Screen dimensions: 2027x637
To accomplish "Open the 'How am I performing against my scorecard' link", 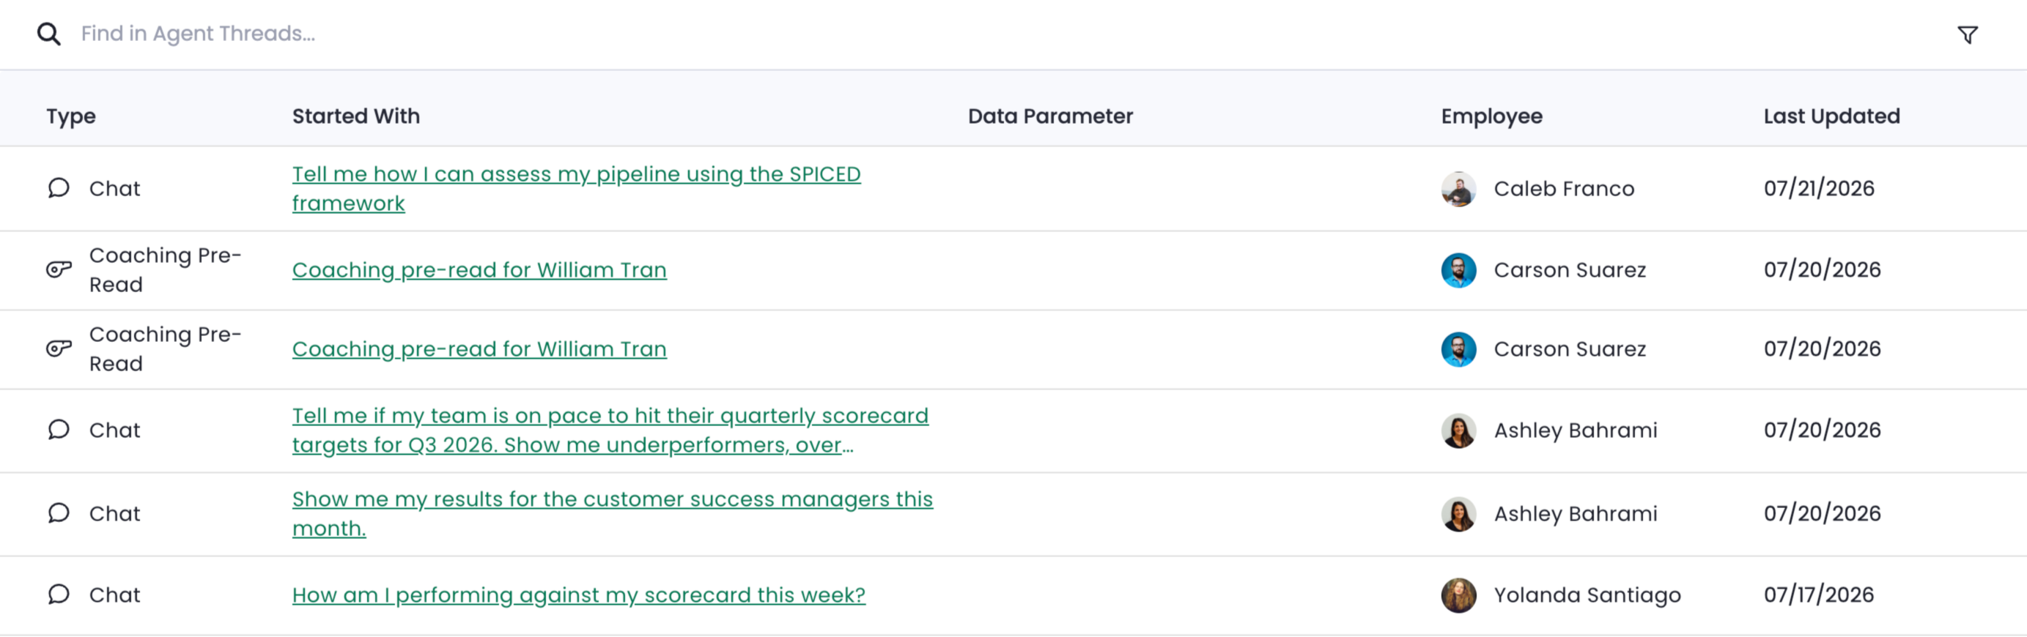I will tap(578, 595).
